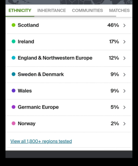Click the violet Germanic Europe color dot

14,107
